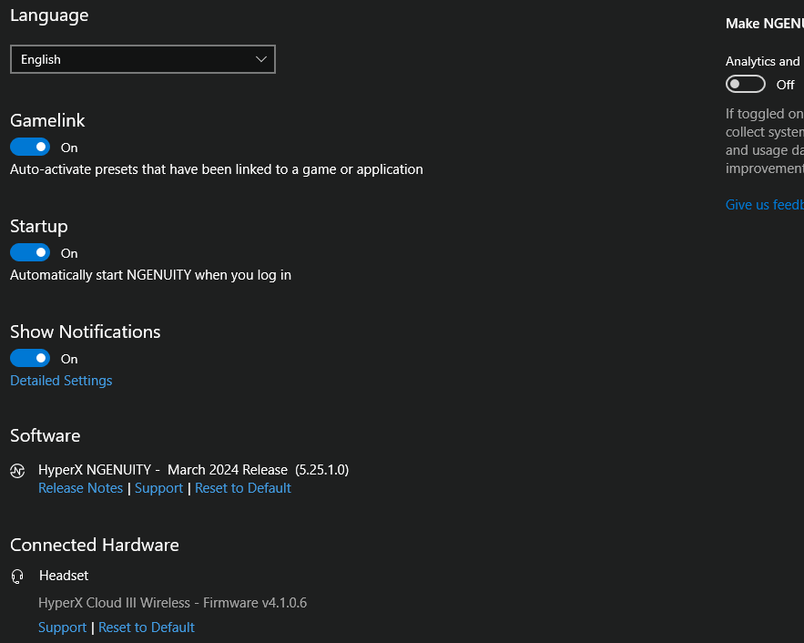
Task: Open the Support link under Software
Action: 158,488
